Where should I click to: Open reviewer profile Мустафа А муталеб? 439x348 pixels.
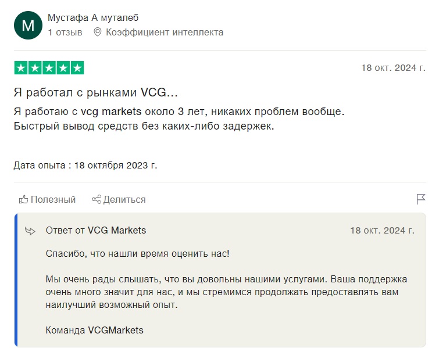tap(93, 17)
